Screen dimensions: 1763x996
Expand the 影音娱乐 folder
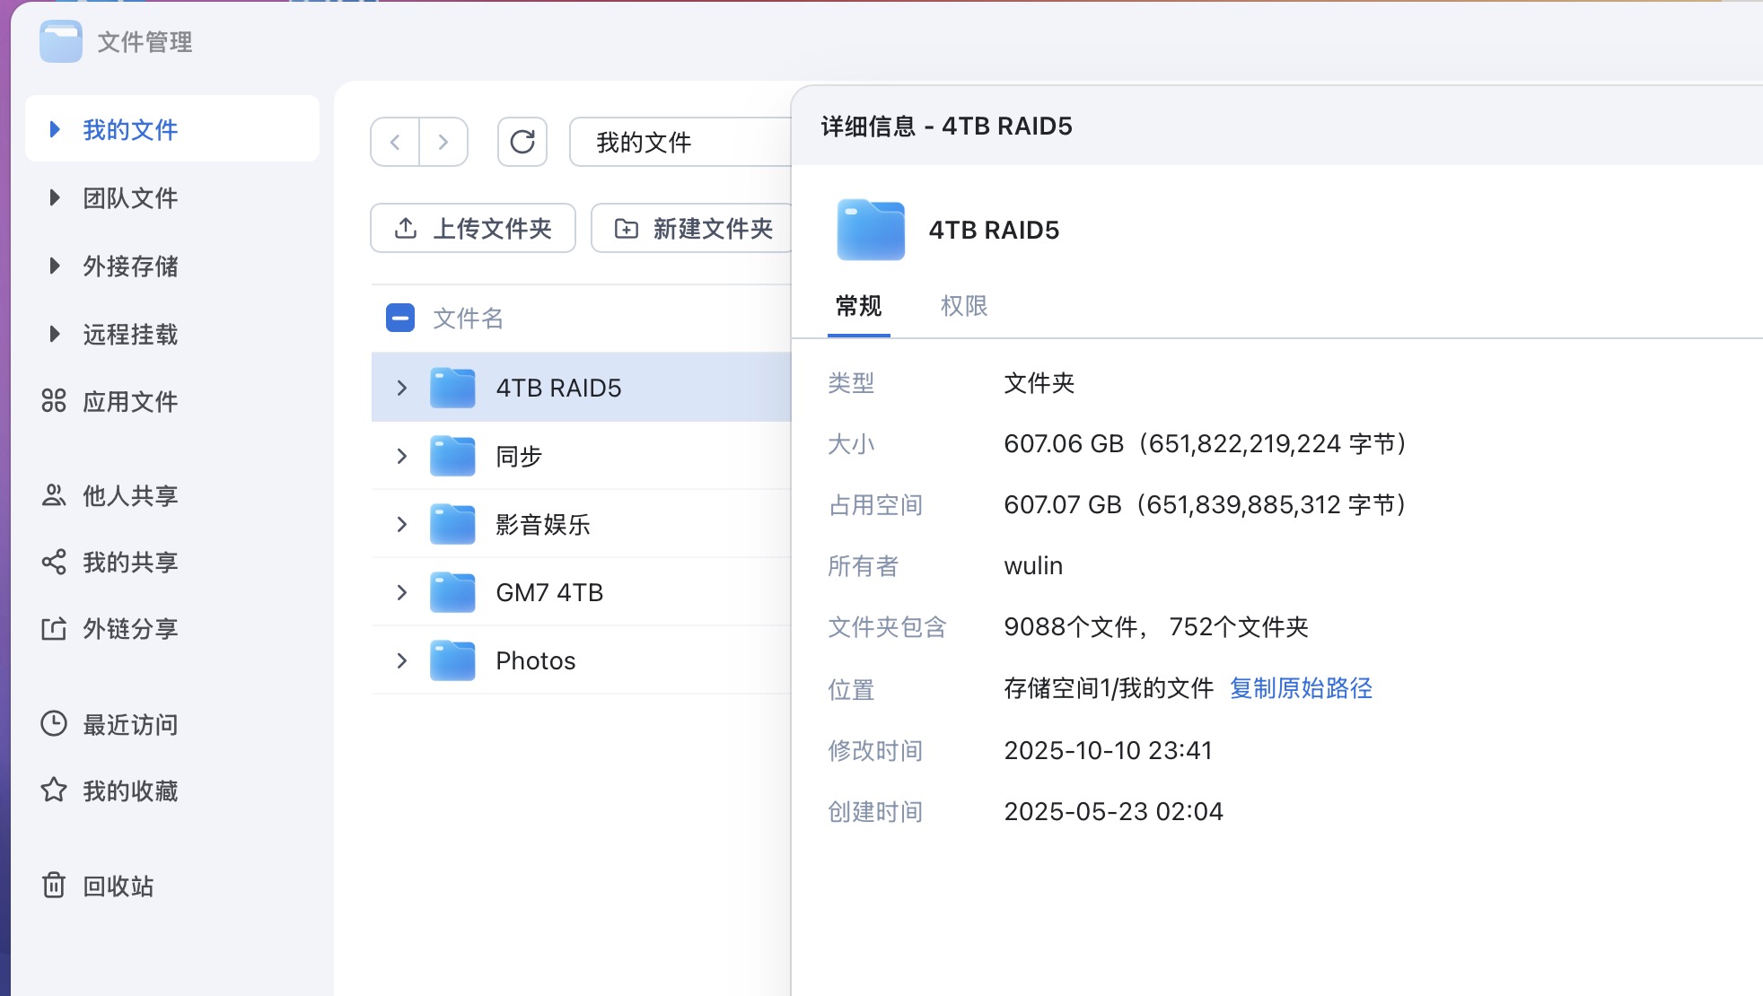click(x=400, y=524)
